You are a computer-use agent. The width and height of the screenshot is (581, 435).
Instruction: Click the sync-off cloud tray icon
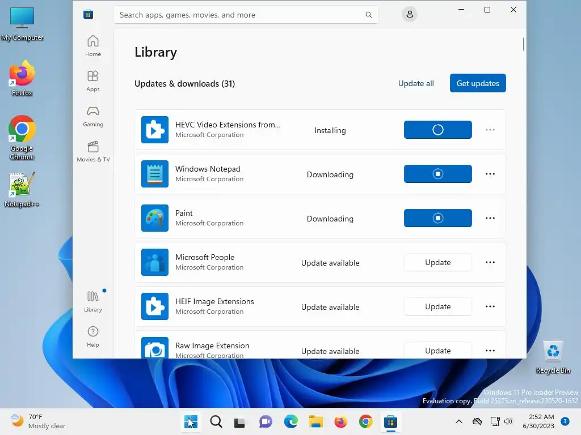click(x=477, y=421)
